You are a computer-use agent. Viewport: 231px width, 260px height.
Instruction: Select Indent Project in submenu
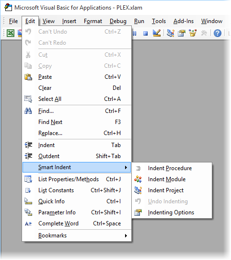pyautogui.click(x=172, y=190)
